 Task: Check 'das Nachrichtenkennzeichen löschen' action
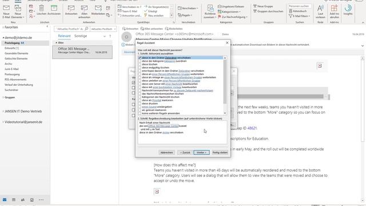pos(140,94)
